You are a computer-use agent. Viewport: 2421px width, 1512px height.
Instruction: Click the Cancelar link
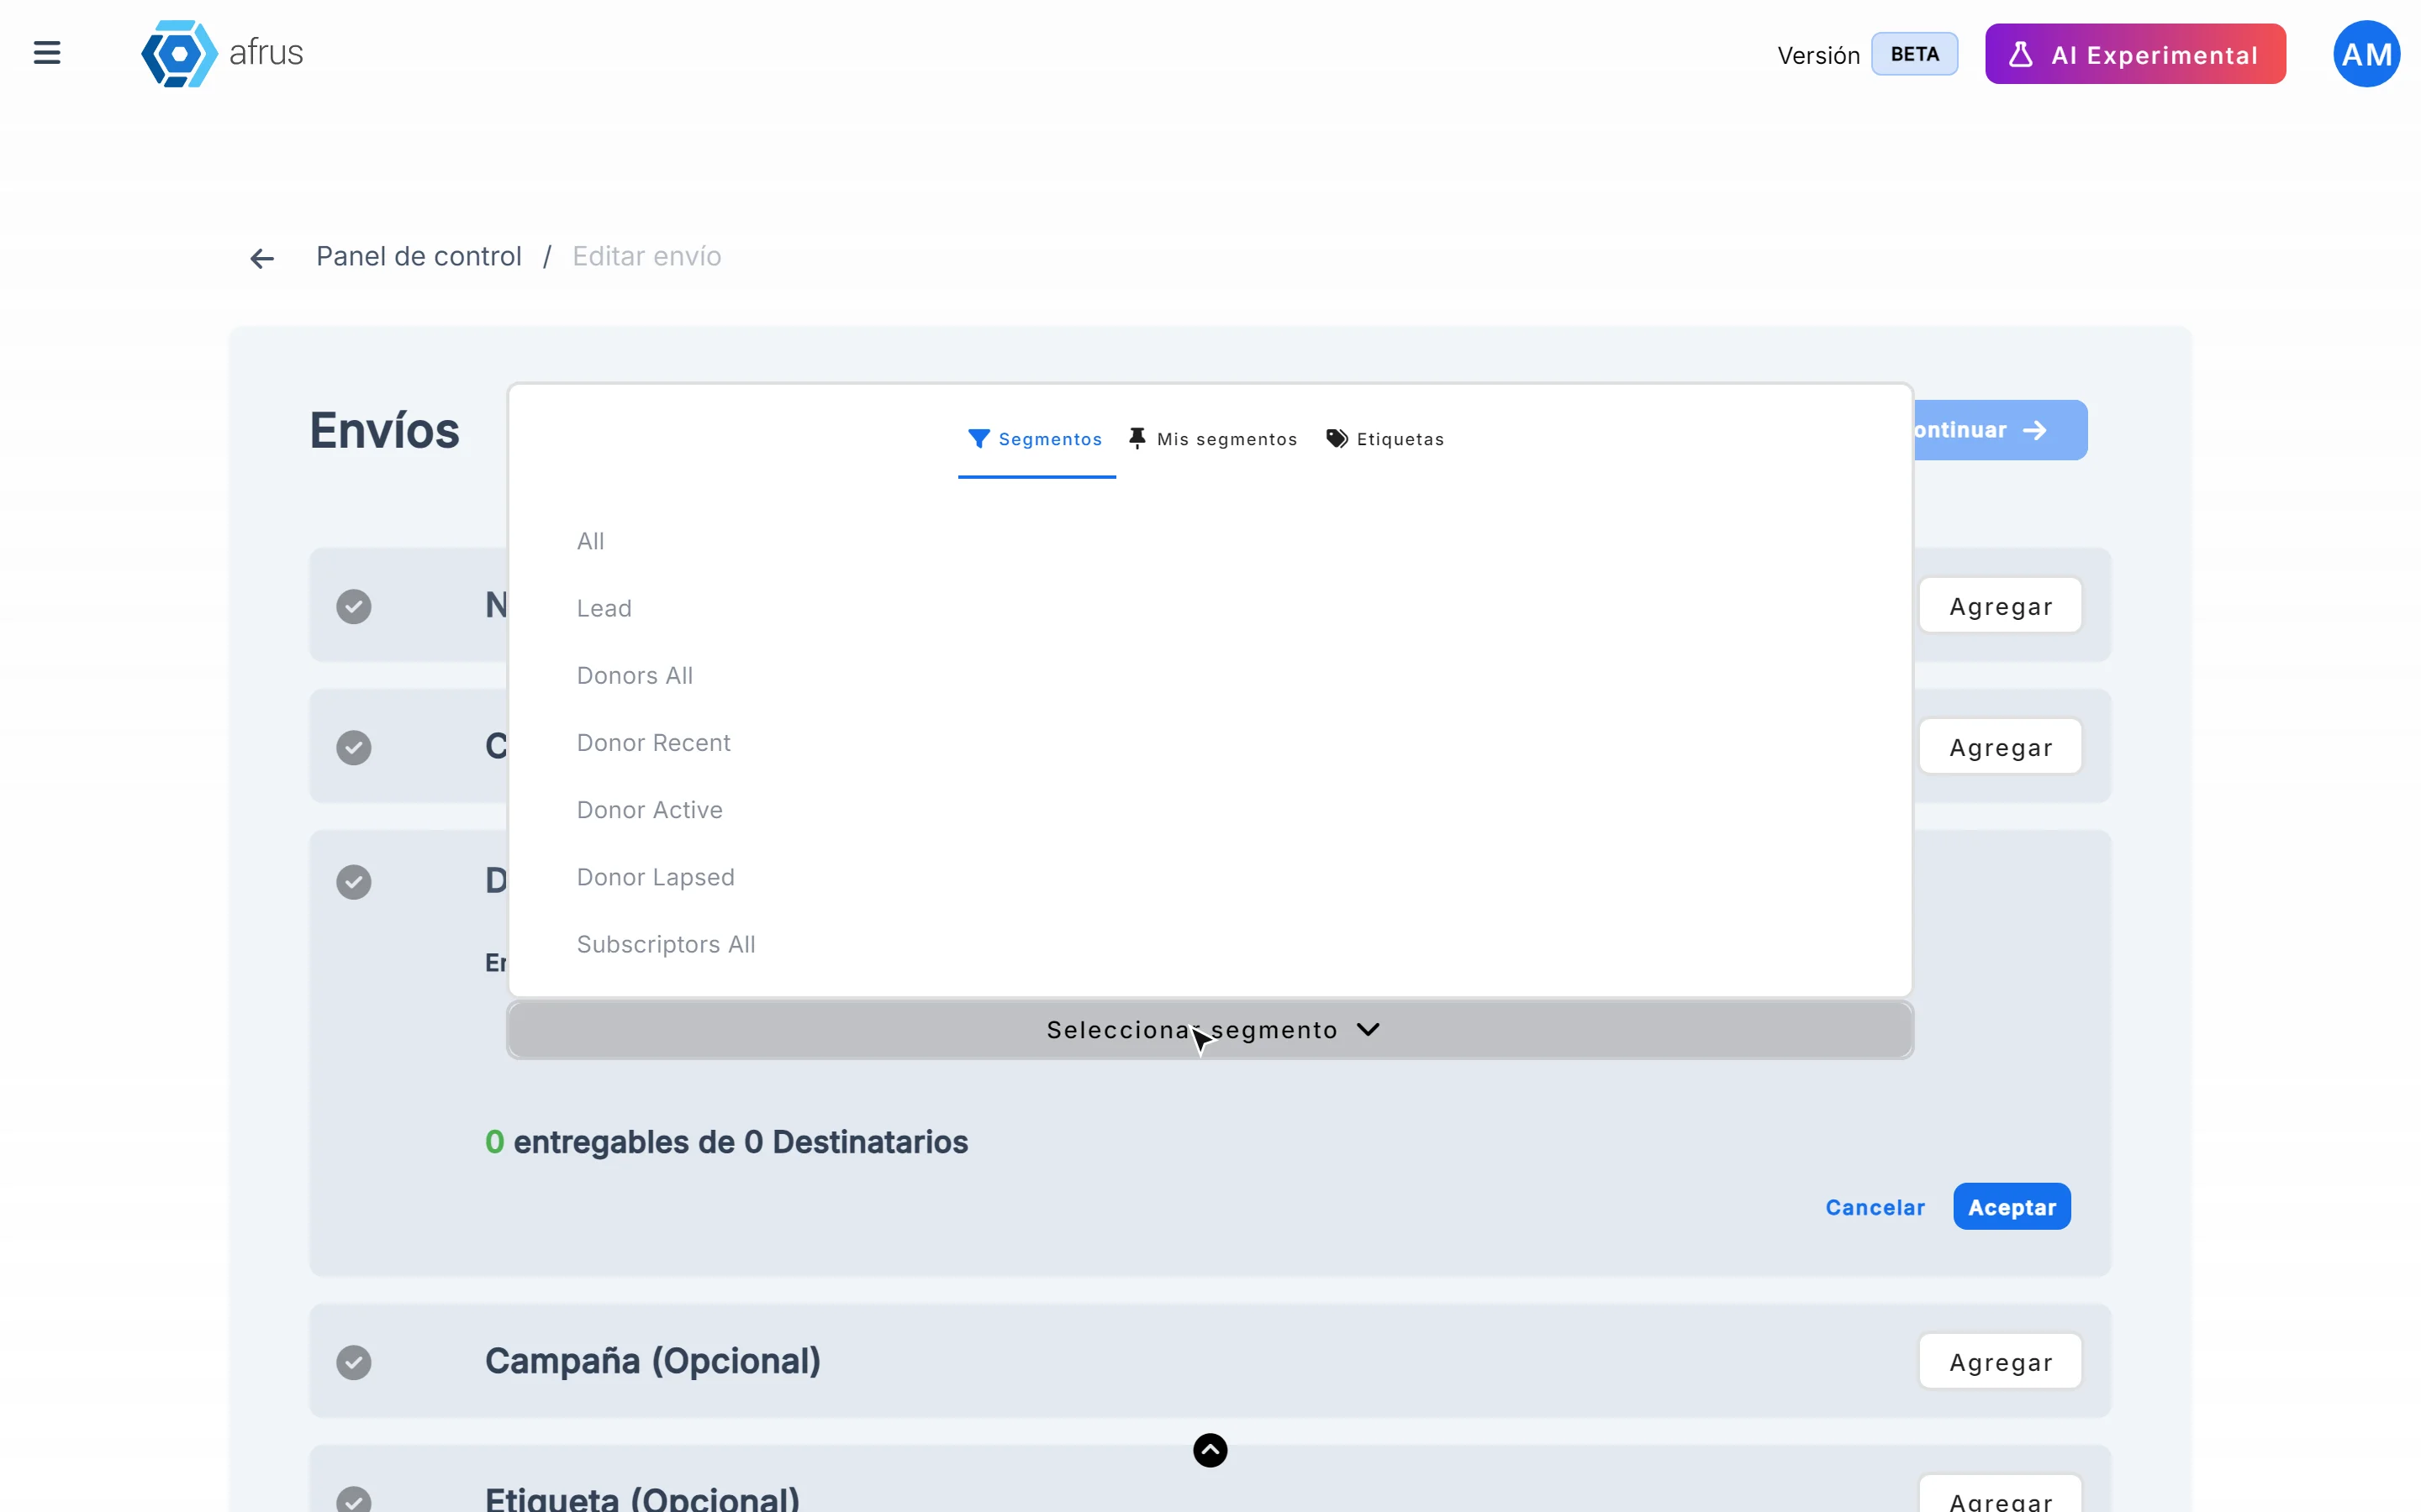pos(1875,1207)
